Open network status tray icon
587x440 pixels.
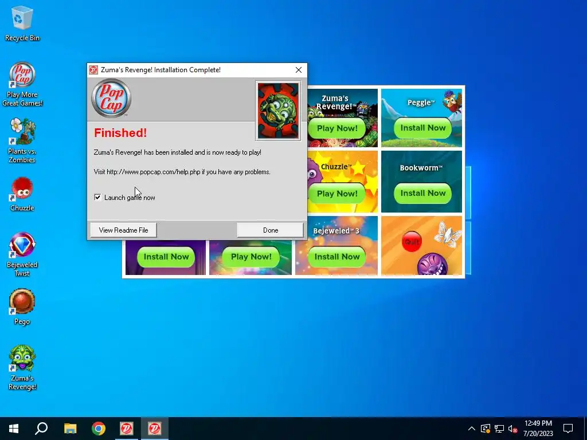pos(499,429)
